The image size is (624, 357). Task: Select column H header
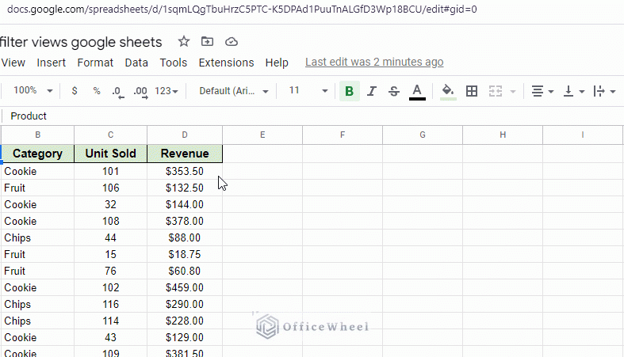[503, 135]
